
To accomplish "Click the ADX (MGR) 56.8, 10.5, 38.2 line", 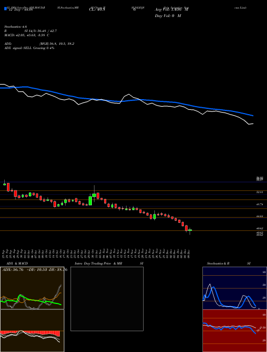I will tap(39, 44).
